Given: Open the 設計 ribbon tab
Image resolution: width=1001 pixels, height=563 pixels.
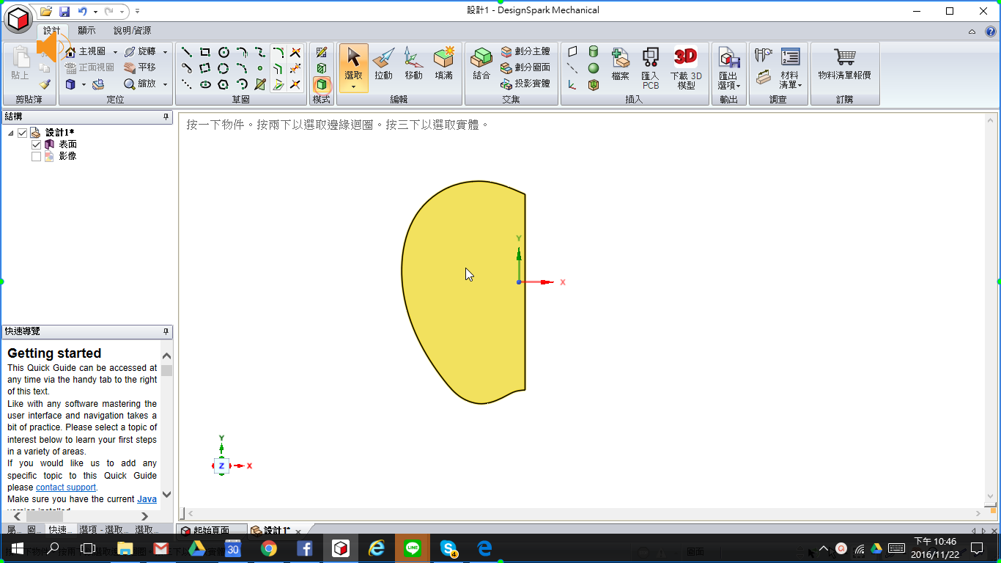Looking at the screenshot, I should 51,31.
